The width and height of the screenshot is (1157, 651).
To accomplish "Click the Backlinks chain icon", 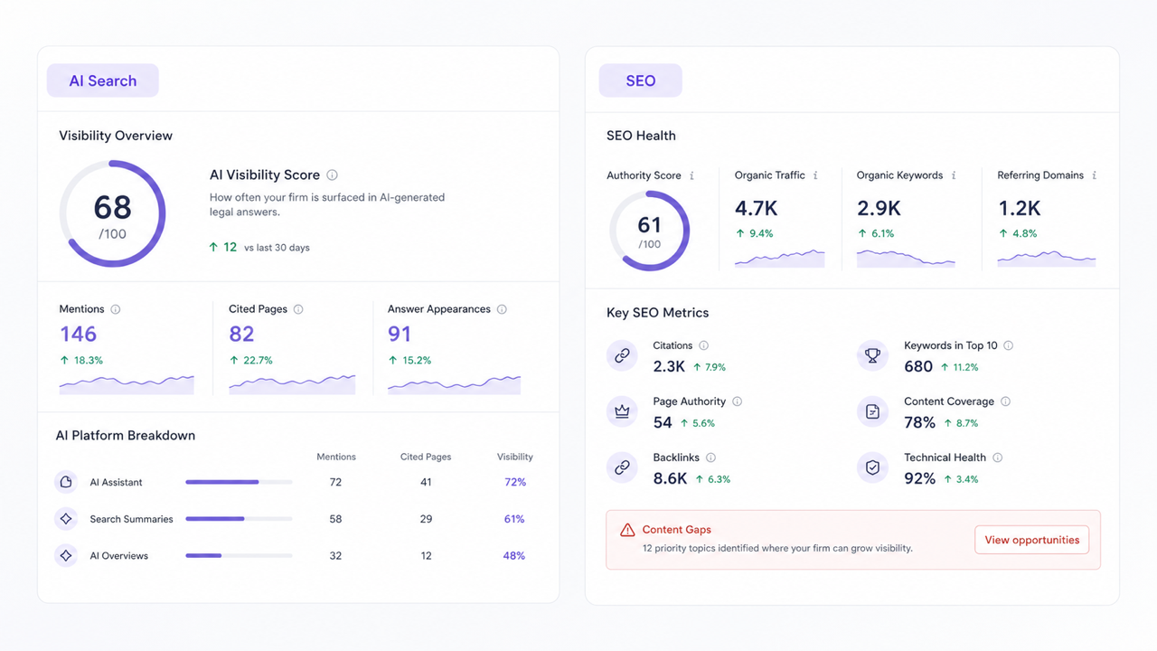I will [622, 467].
